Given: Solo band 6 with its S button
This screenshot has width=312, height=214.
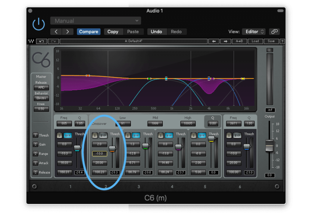Looking at the screenshot, I should [x=229, y=135].
